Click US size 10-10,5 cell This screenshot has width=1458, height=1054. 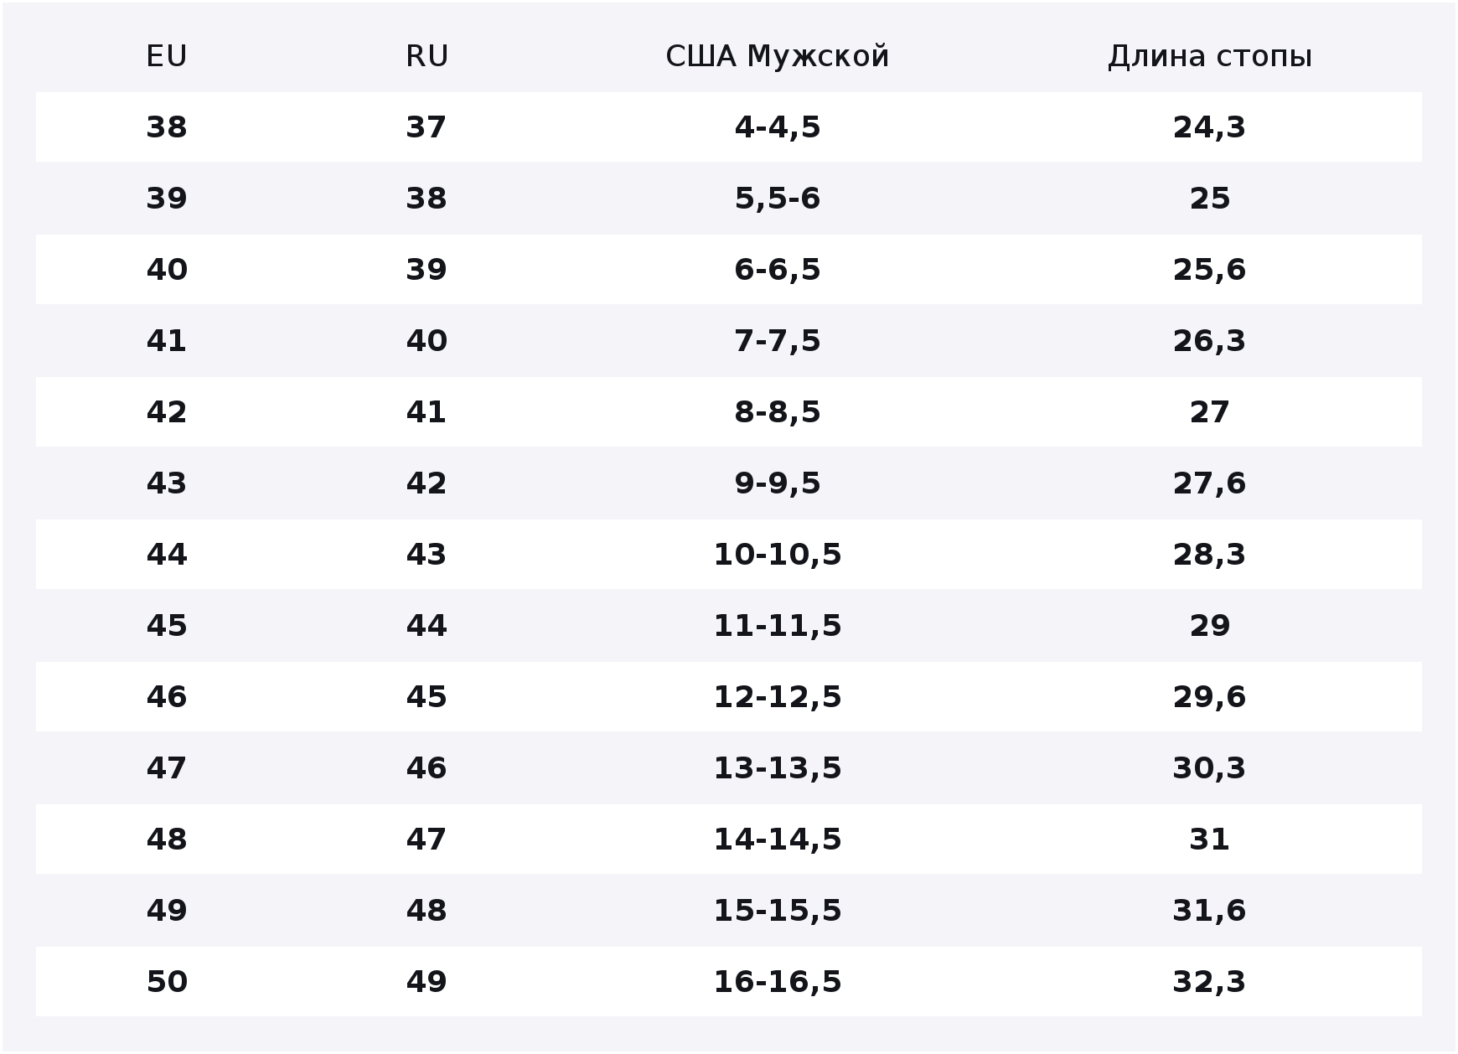(x=778, y=555)
